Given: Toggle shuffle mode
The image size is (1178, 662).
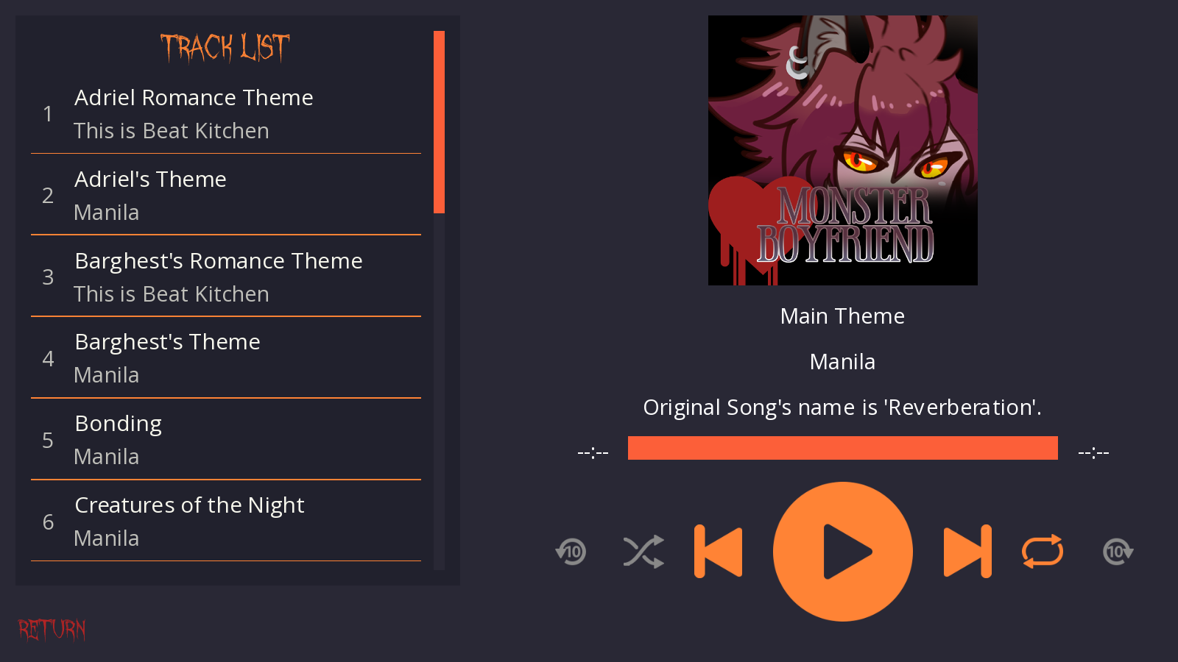Looking at the screenshot, I should click(643, 552).
